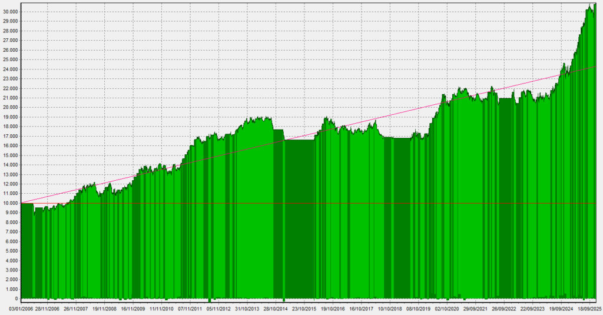Click the 03/01/2006 start date label

tap(20, 308)
